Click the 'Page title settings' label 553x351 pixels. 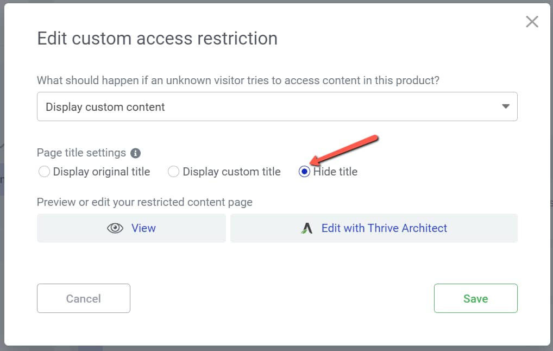tap(81, 153)
